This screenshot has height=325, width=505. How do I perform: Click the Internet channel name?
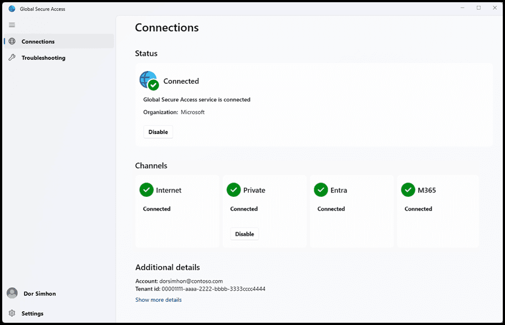pos(169,190)
